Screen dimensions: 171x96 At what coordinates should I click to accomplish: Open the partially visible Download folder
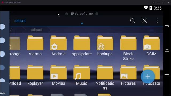tap(15, 75)
